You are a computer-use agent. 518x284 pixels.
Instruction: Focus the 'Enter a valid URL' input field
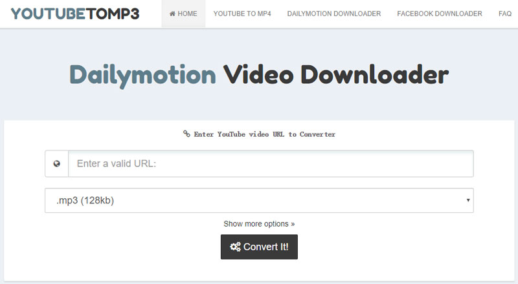tap(271, 164)
